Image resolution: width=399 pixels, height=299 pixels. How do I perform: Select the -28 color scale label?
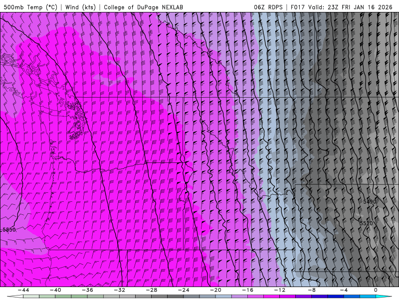point(152,290)
